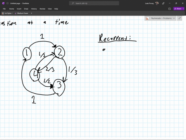Click the OneNote app logo icon
186x140 pixels.
(x=3, y=3)
